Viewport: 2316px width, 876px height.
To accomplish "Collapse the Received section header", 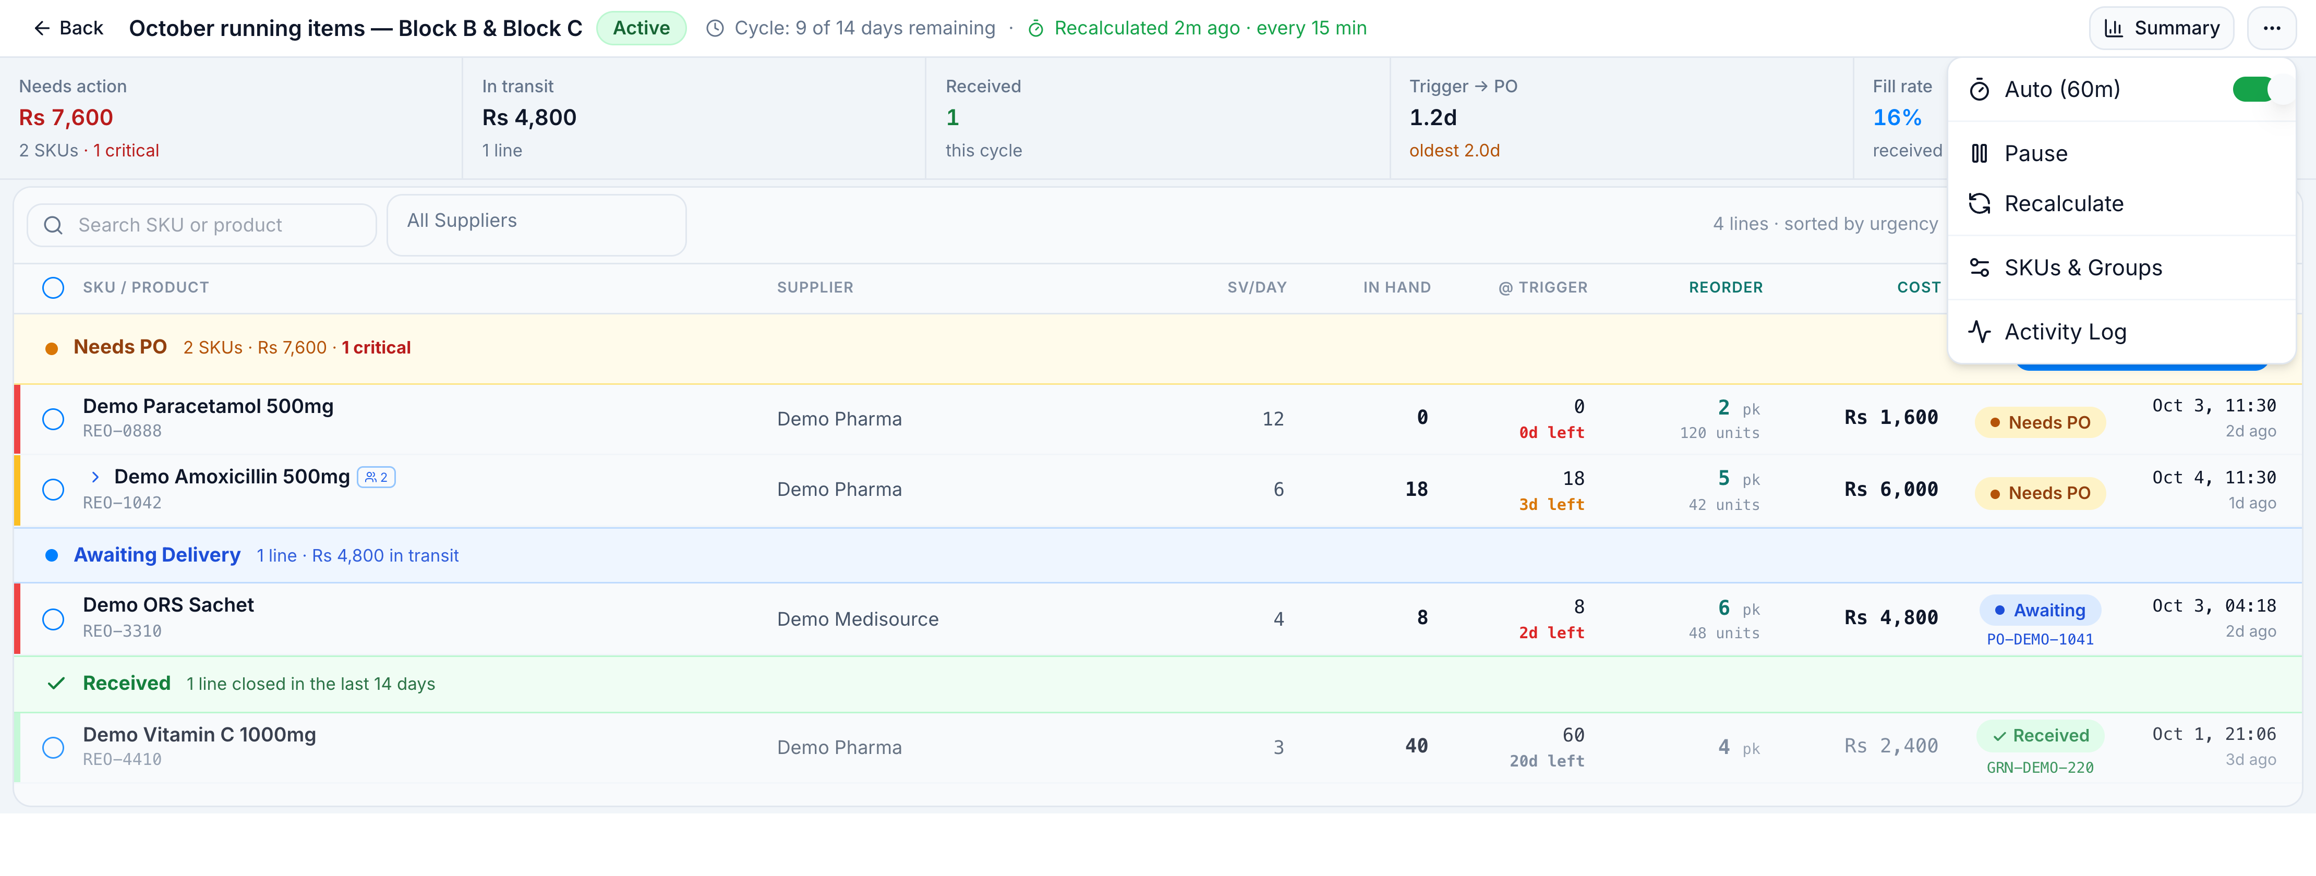I will coord(1157,684).
